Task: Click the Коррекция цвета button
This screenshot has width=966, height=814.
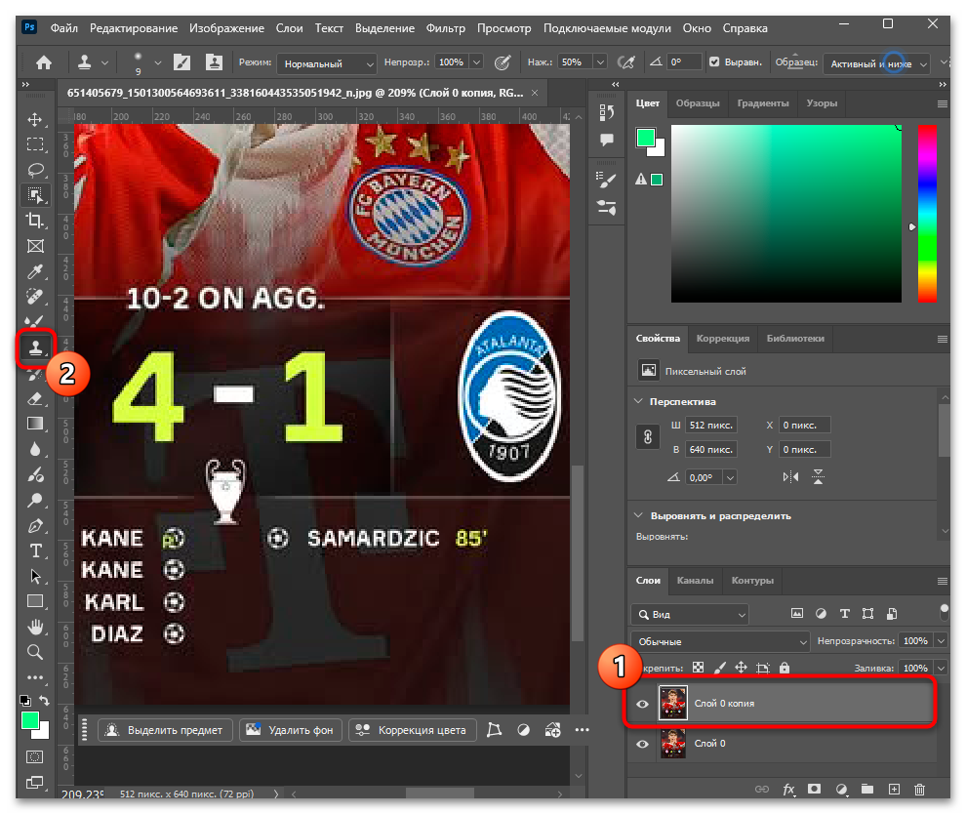Action: tap(412, 730)
